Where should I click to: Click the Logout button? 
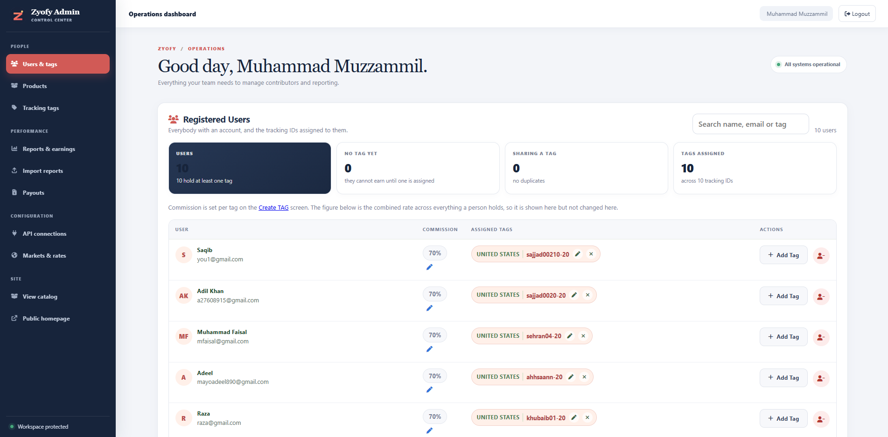click(857, 14)
